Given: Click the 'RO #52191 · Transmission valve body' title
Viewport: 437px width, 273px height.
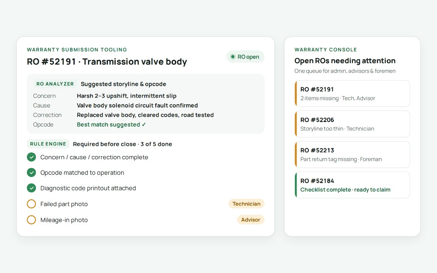Looking at the screenshot, I should pos(107,61).
